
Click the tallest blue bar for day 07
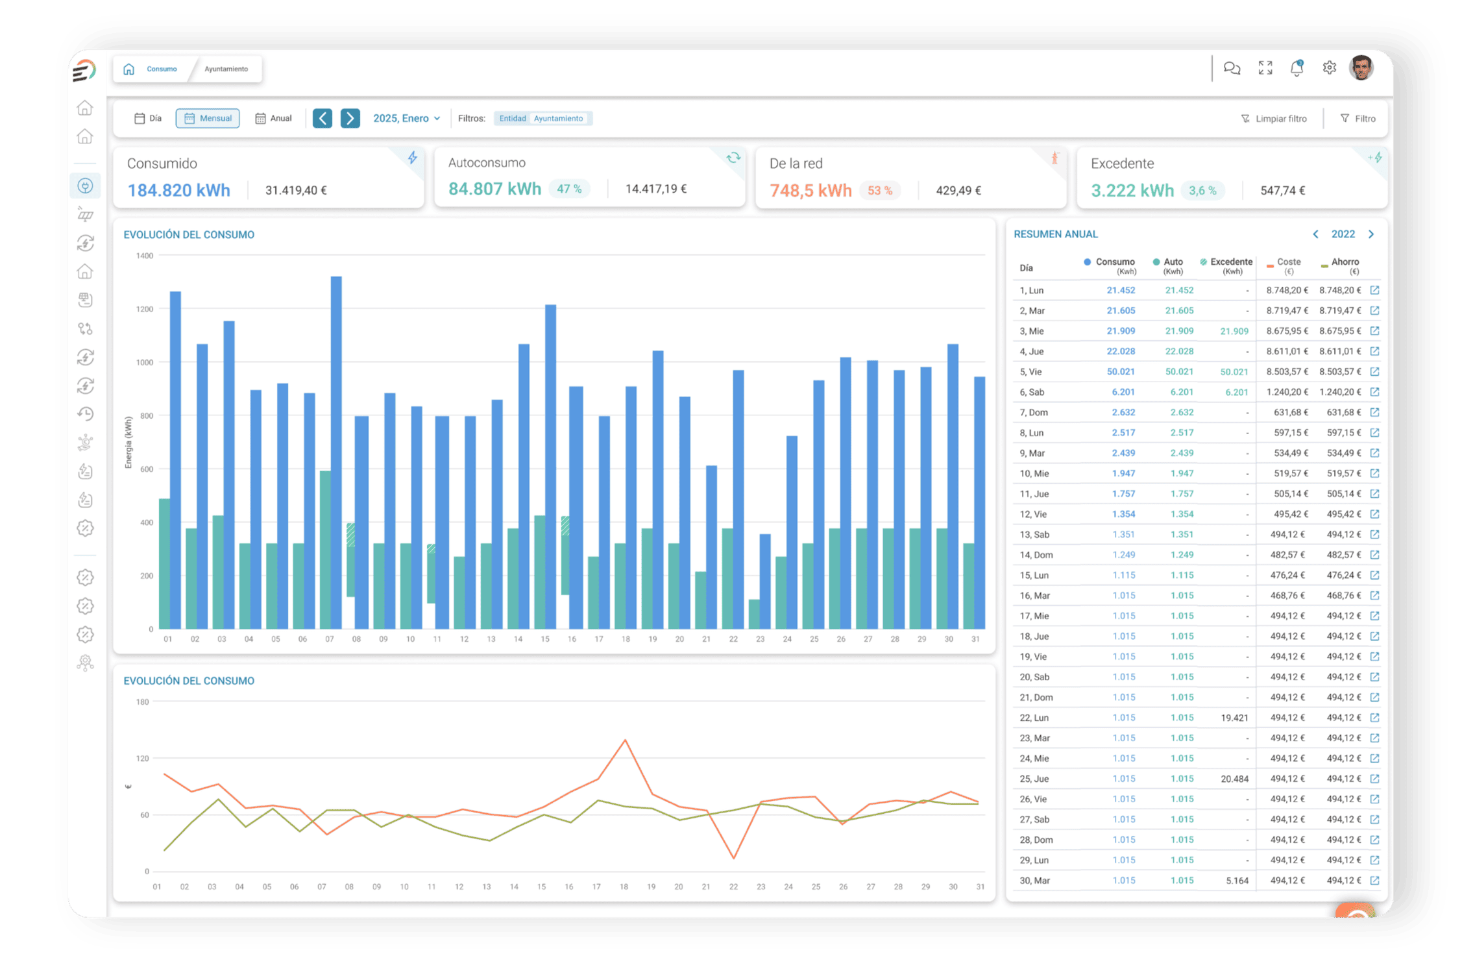(336, 452)
